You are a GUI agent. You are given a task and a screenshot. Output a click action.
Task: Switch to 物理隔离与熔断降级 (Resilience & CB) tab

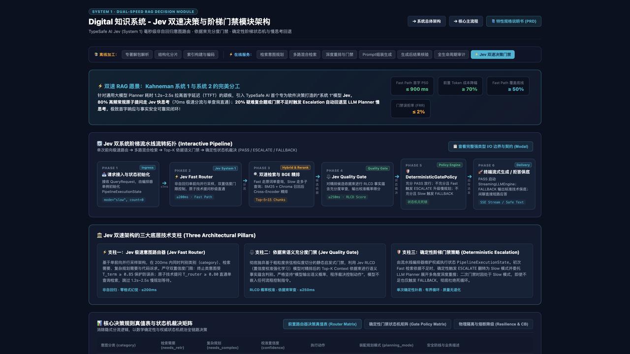click(x=493, y=324)
